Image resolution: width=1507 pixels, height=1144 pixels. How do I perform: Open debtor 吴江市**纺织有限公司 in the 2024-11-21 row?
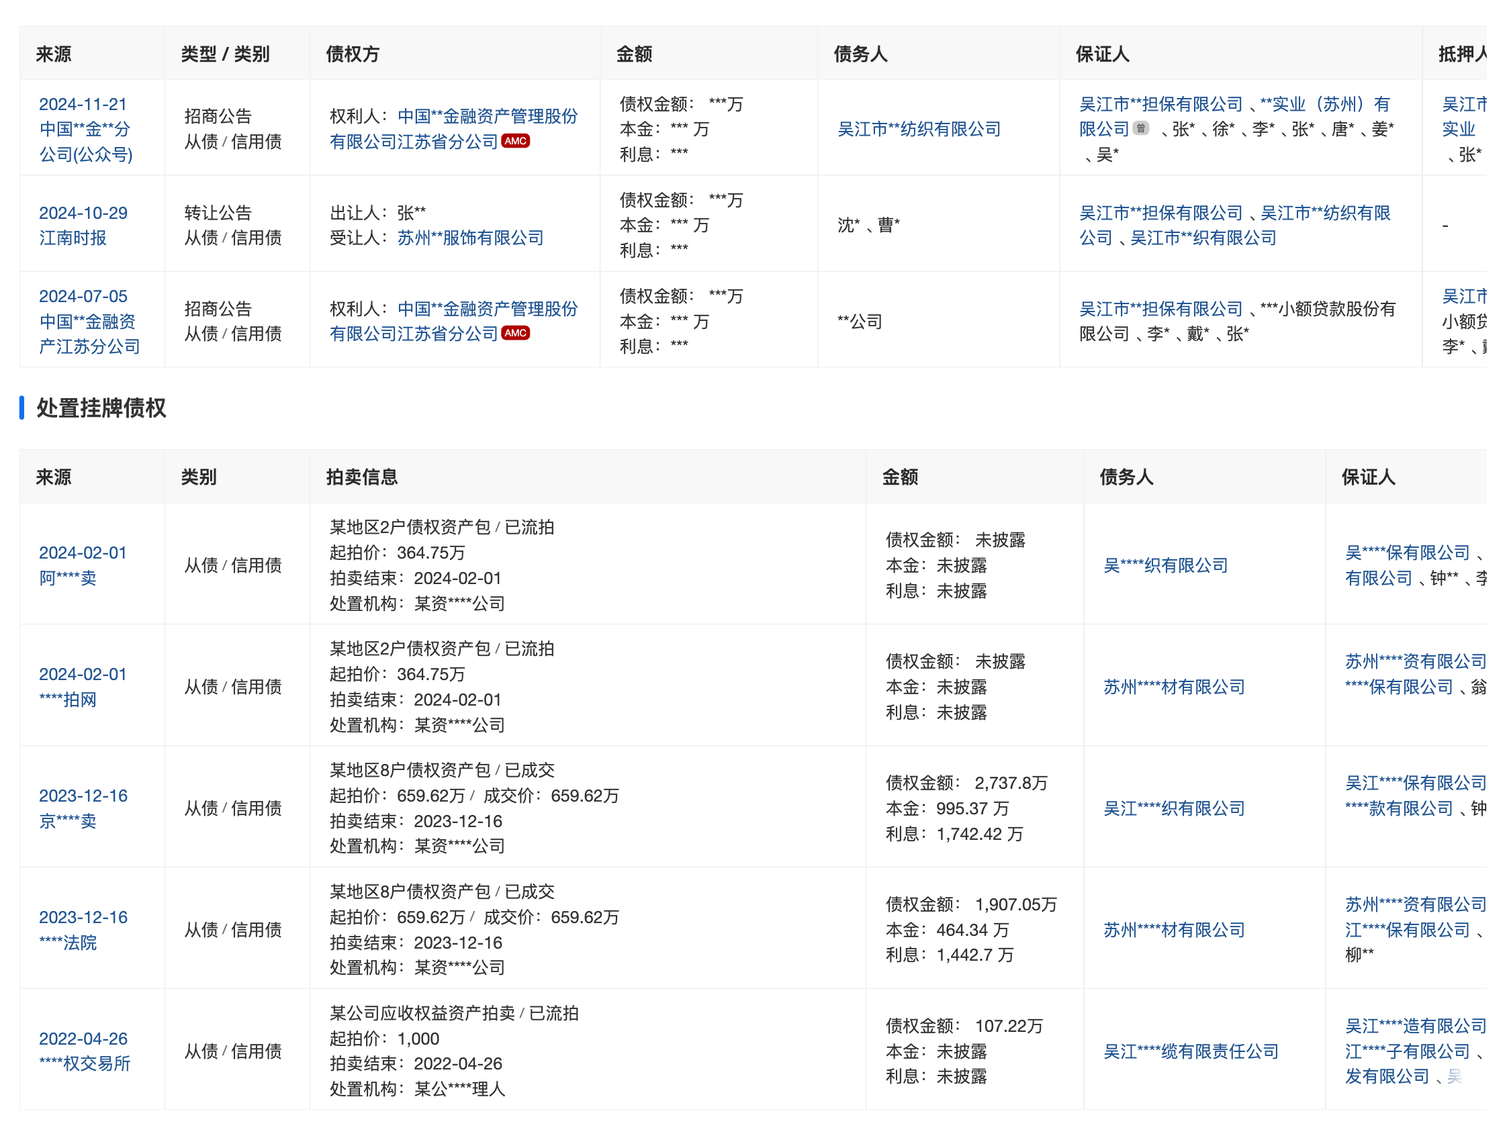pyautogui.click(x=919, y=129)
